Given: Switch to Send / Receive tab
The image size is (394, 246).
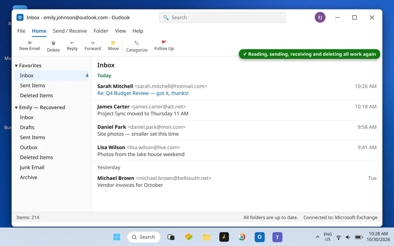Looking at the screenshot, I should point(70,31).
